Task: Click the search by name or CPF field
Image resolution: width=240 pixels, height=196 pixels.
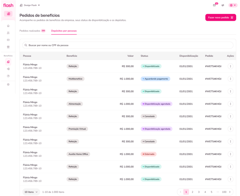Action: [128, 45]
